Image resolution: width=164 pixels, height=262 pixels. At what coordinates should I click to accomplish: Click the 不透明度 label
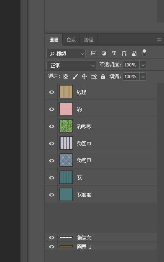click(x=110, y=65)
